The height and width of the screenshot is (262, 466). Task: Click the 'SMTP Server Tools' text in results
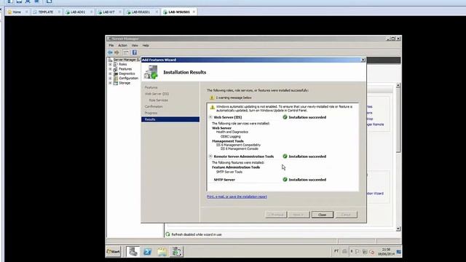point(229,172)
